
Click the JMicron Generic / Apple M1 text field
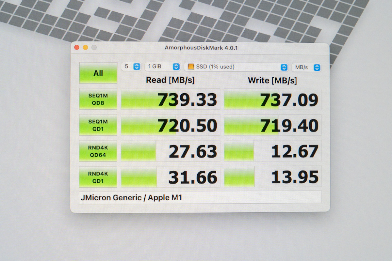coord(200,197)
